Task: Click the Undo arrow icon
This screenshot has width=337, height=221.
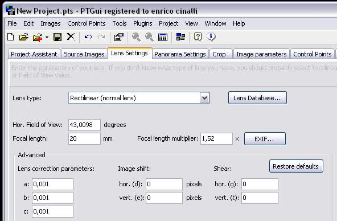Action: pos(88,37)
